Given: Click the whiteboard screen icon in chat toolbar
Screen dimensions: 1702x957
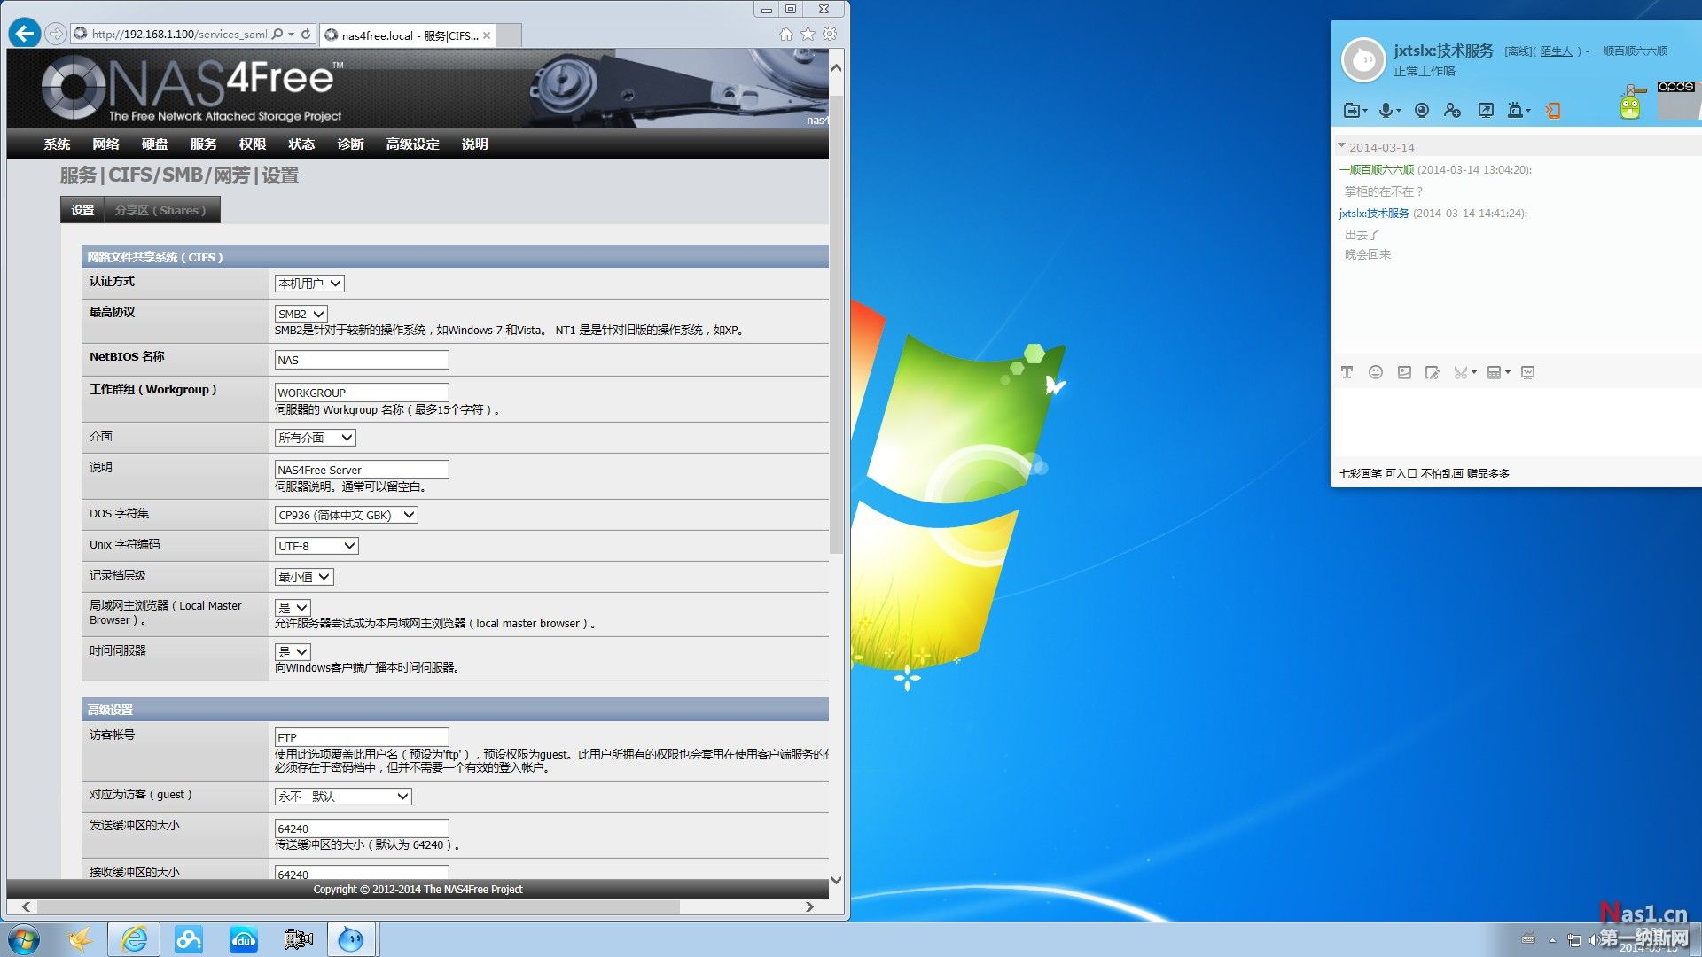Looking at the screenshot, I should coord(1527,372).
